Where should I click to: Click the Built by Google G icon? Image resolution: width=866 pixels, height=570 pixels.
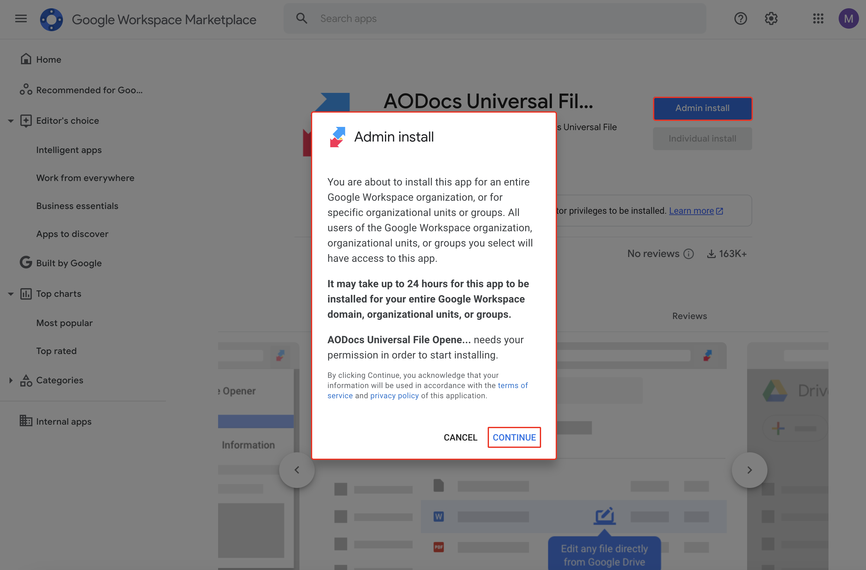(x=26, y=262)
